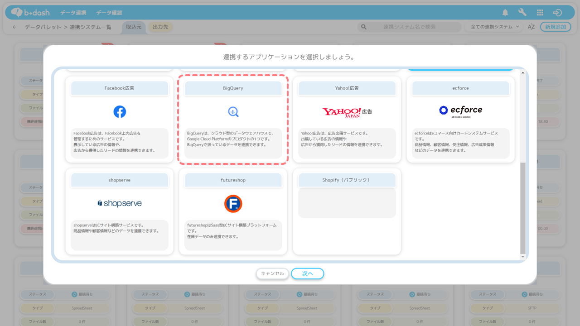Open the データ確認 menu
Viewport: 580px width, 326px height.
coord(109,12)
